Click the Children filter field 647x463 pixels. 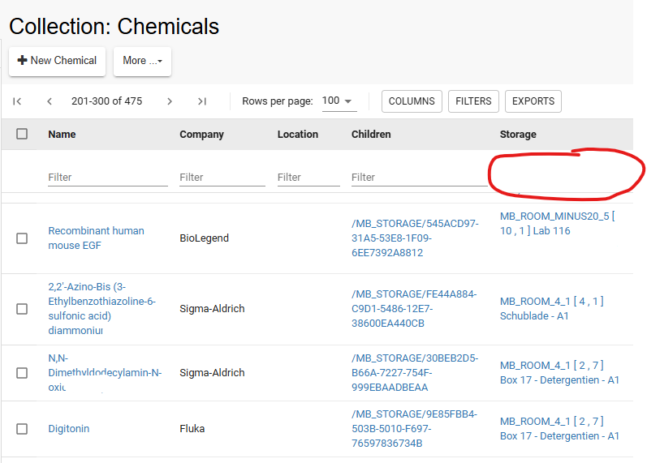[419, 177]
